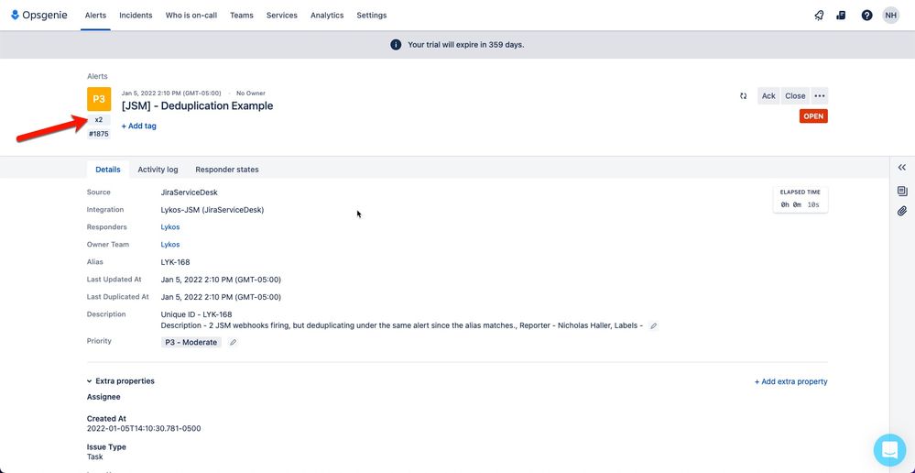Switch to the Activity log tab

158,170
